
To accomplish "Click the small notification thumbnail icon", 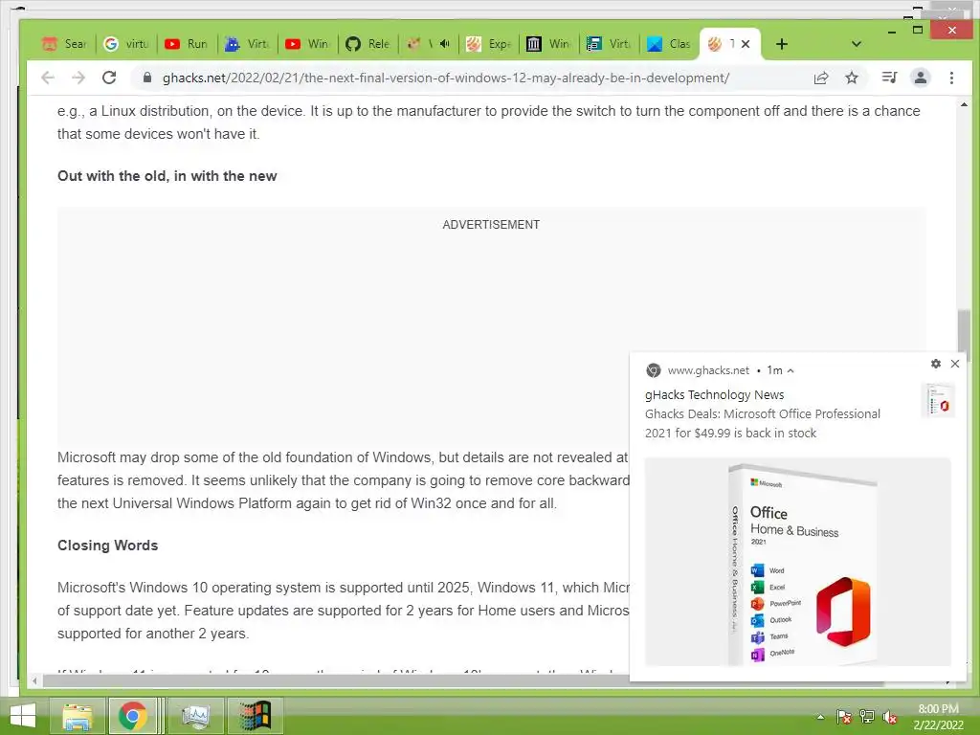I will click(x=938, y=401).
